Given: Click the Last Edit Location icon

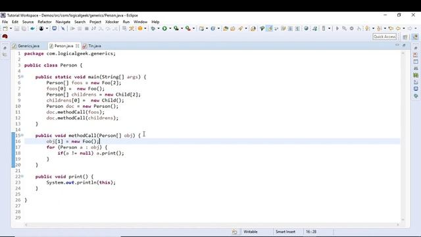Looking at the screenshot, I should click(391, 28).
